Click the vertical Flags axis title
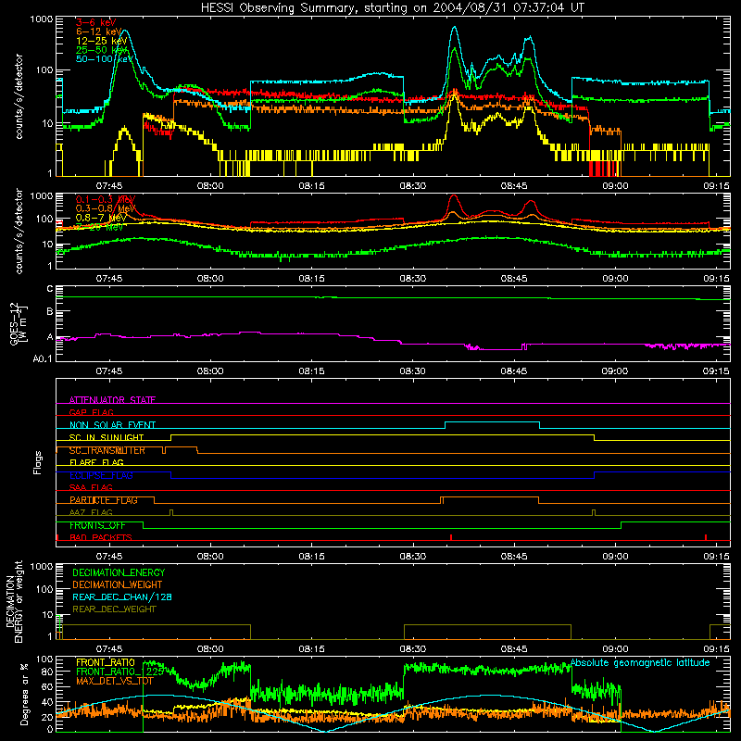Viewport: 741px width, 741px height. (x=38, y=462)
